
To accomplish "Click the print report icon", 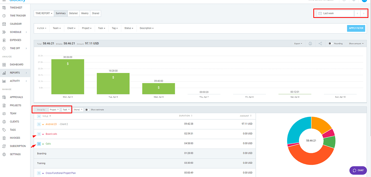I will (x=310, y=44).
